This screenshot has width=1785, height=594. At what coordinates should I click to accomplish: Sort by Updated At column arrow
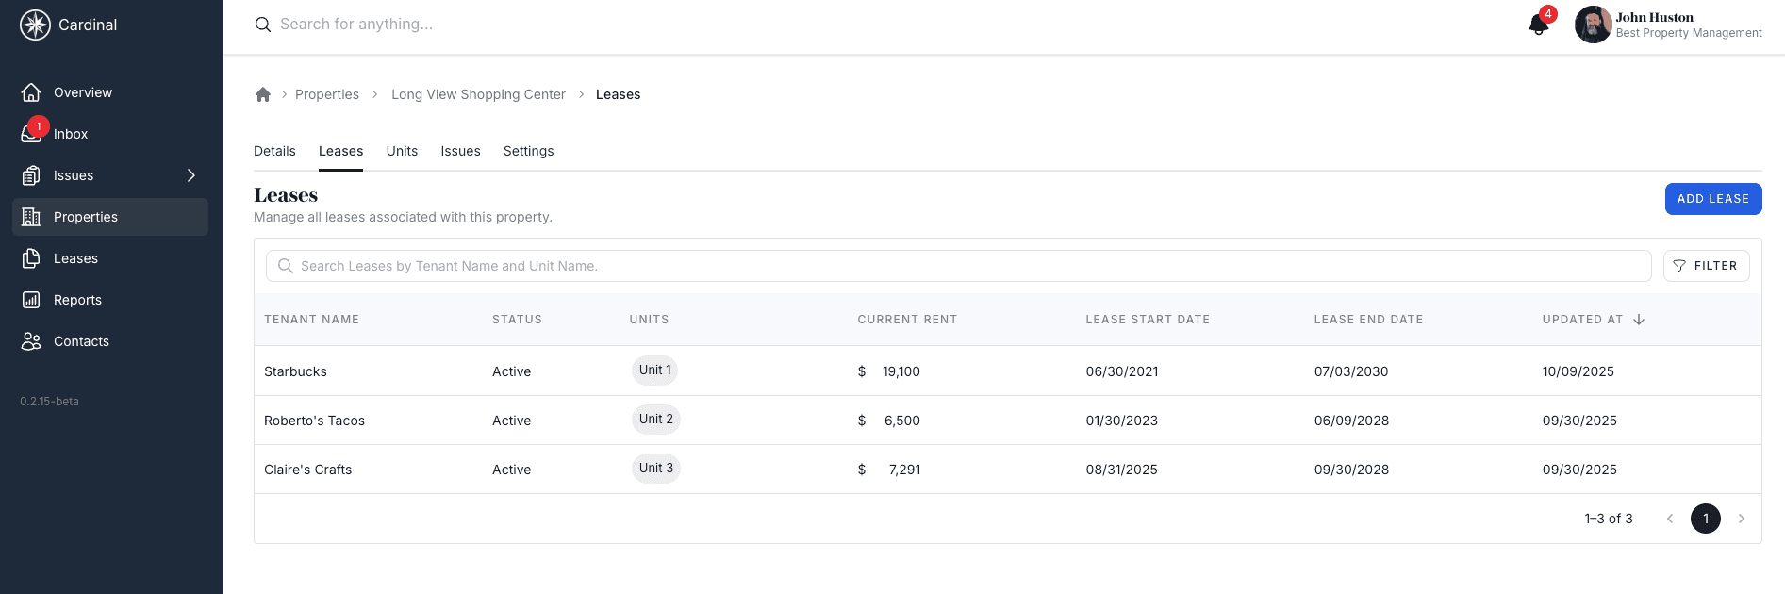click(x=1639, y=320)
